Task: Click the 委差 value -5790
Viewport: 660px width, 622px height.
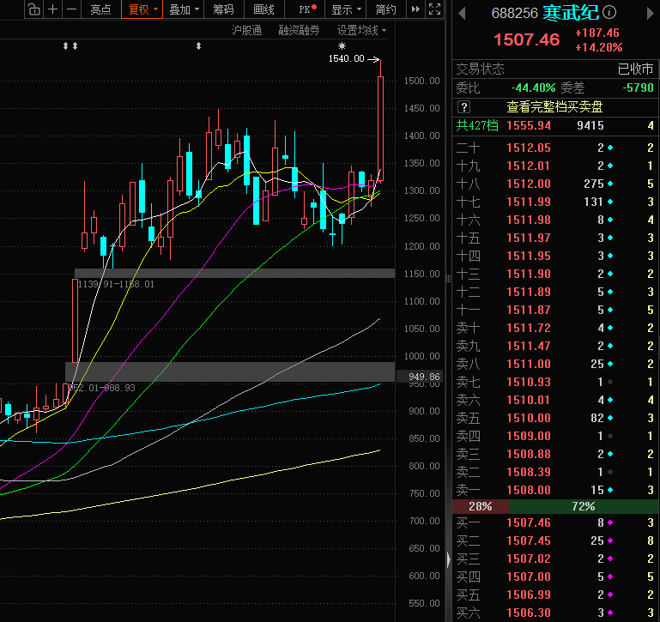Action: click(638, 88)
